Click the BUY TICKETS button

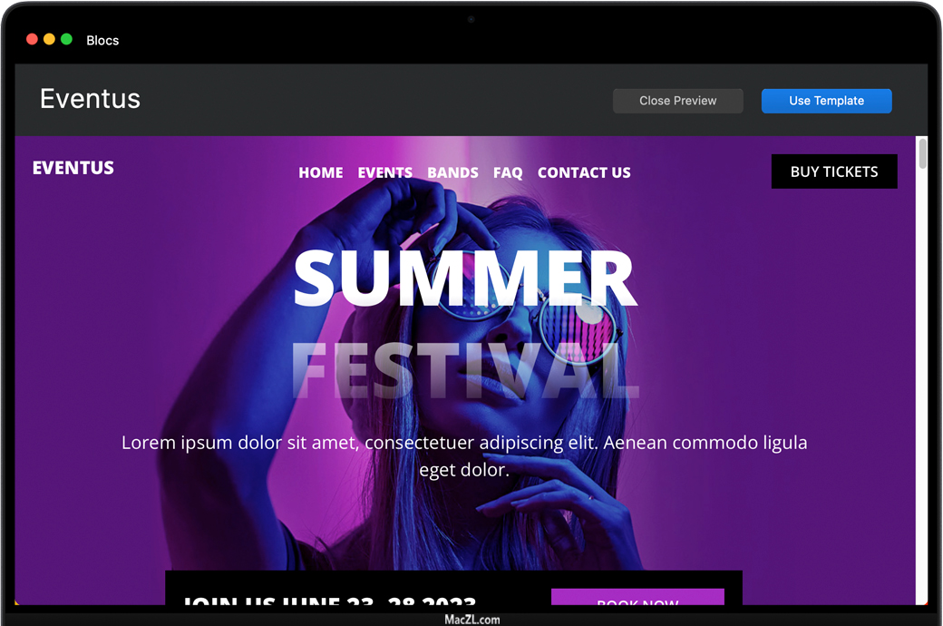click(x=834, y=171)
